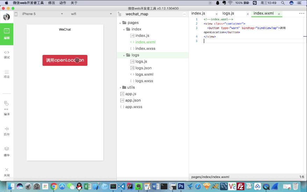Viewport: 307px width, 192px height.
Task: Click the 关闭 (Close) project sidebar icon
Action: (x=7, y=172)
